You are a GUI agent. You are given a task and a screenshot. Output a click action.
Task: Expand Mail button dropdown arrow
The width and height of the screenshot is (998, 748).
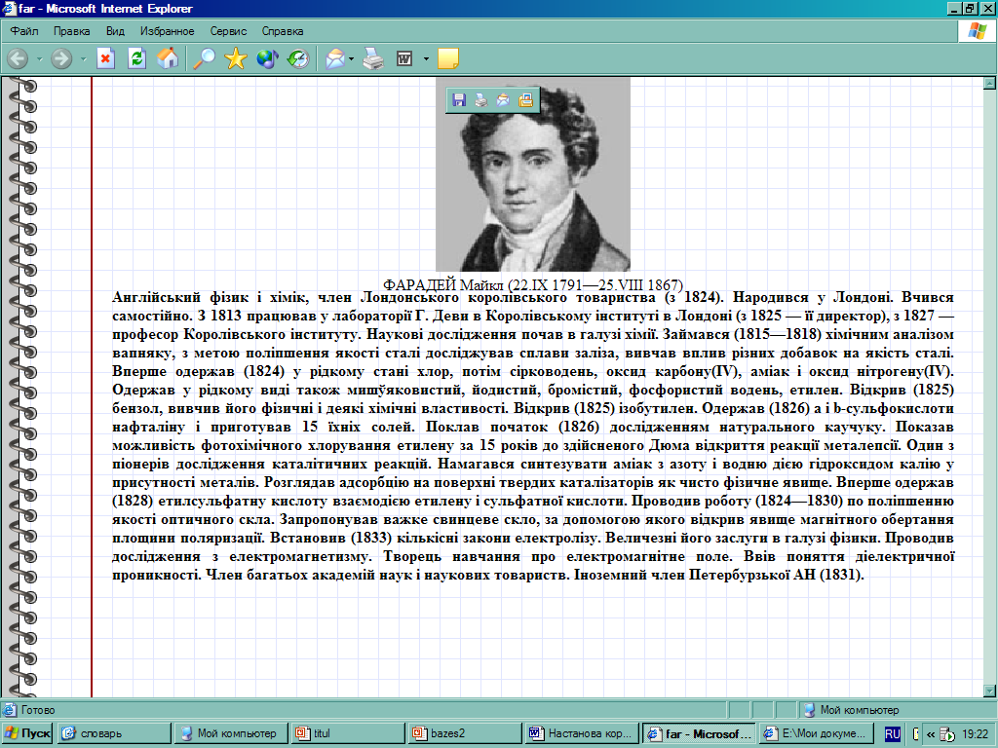click(x=351, y=59)
